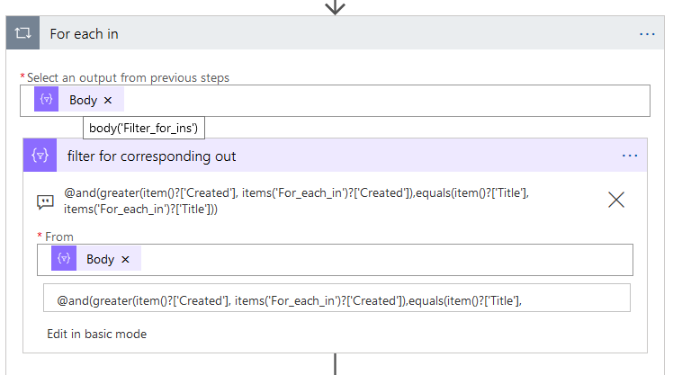Click the body('Filter_for_ins') tooltip

pos(144,129)
